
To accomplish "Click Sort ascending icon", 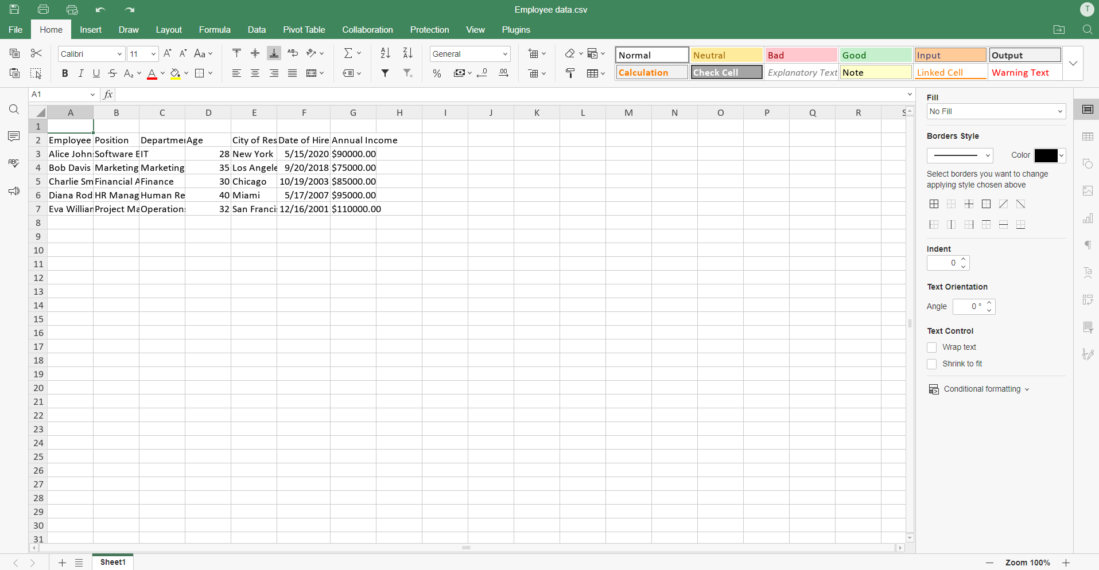I will (x=386, y=53).
